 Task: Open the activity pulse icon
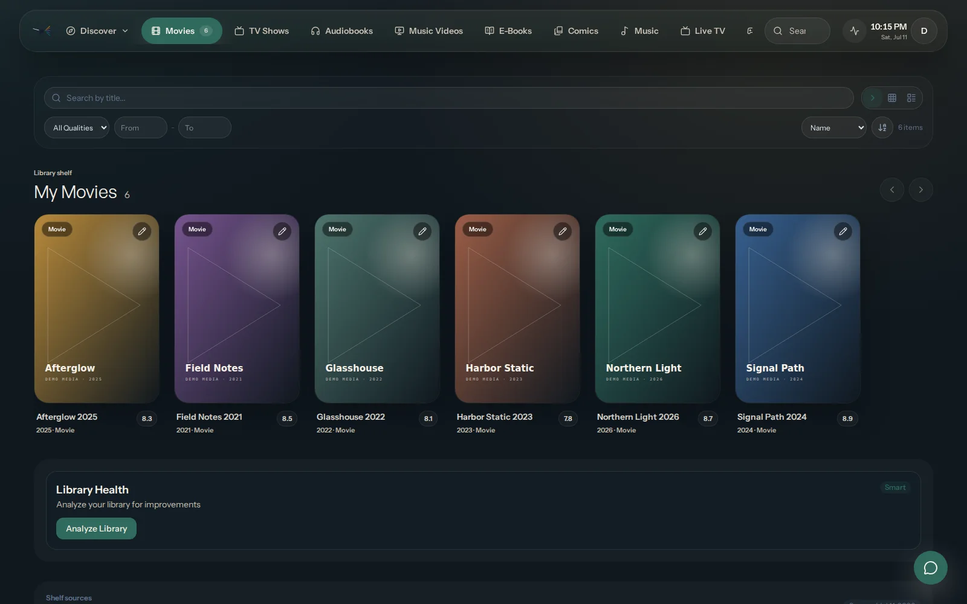(855, 31)
